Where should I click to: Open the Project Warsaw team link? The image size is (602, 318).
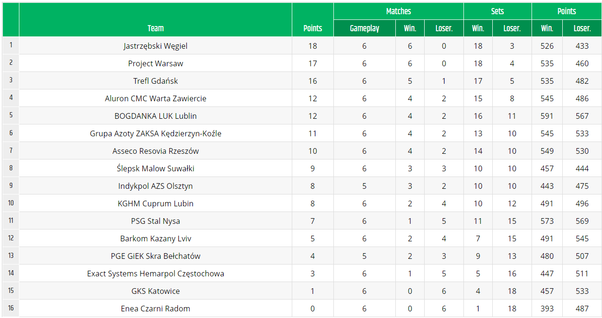pyautogui.click(x=156, y=63)
